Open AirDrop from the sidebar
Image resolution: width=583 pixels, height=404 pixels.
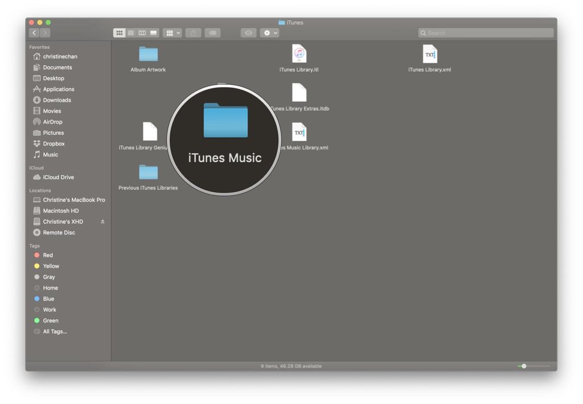pyautogui.click(x=52, y=121)
